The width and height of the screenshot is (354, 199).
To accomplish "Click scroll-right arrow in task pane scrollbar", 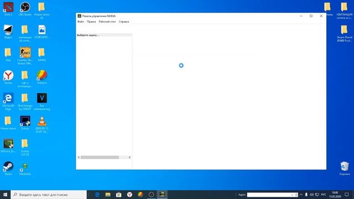I will [x=129, y=157].
